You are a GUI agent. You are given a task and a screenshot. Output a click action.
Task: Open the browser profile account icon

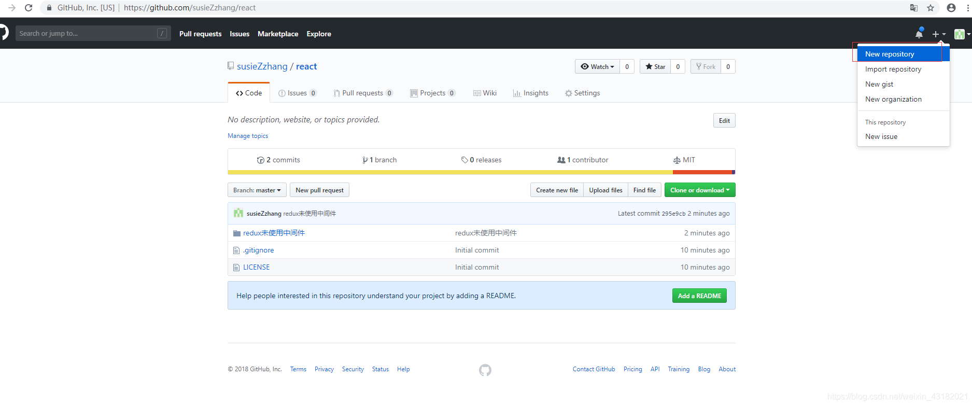click(x=951, y=8)
